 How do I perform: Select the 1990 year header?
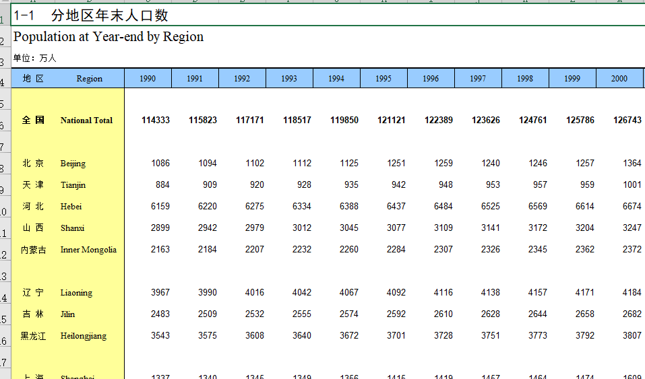[148, 79]
